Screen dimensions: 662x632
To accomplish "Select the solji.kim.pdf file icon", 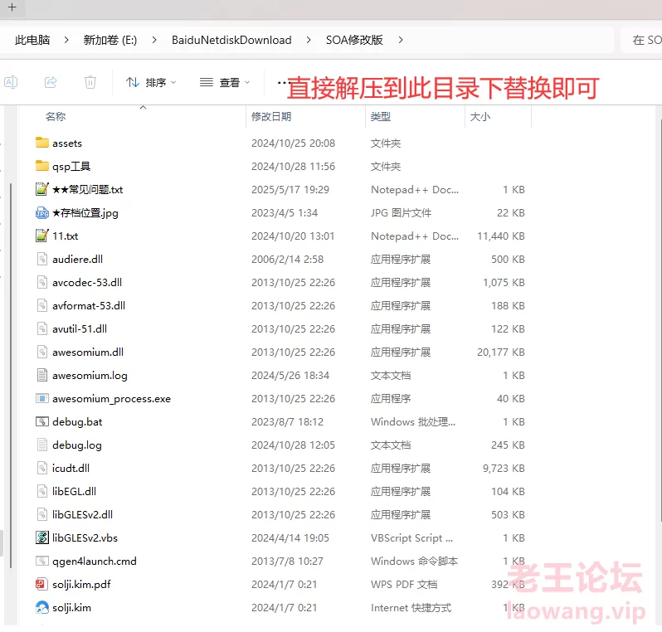I will 41,584.
